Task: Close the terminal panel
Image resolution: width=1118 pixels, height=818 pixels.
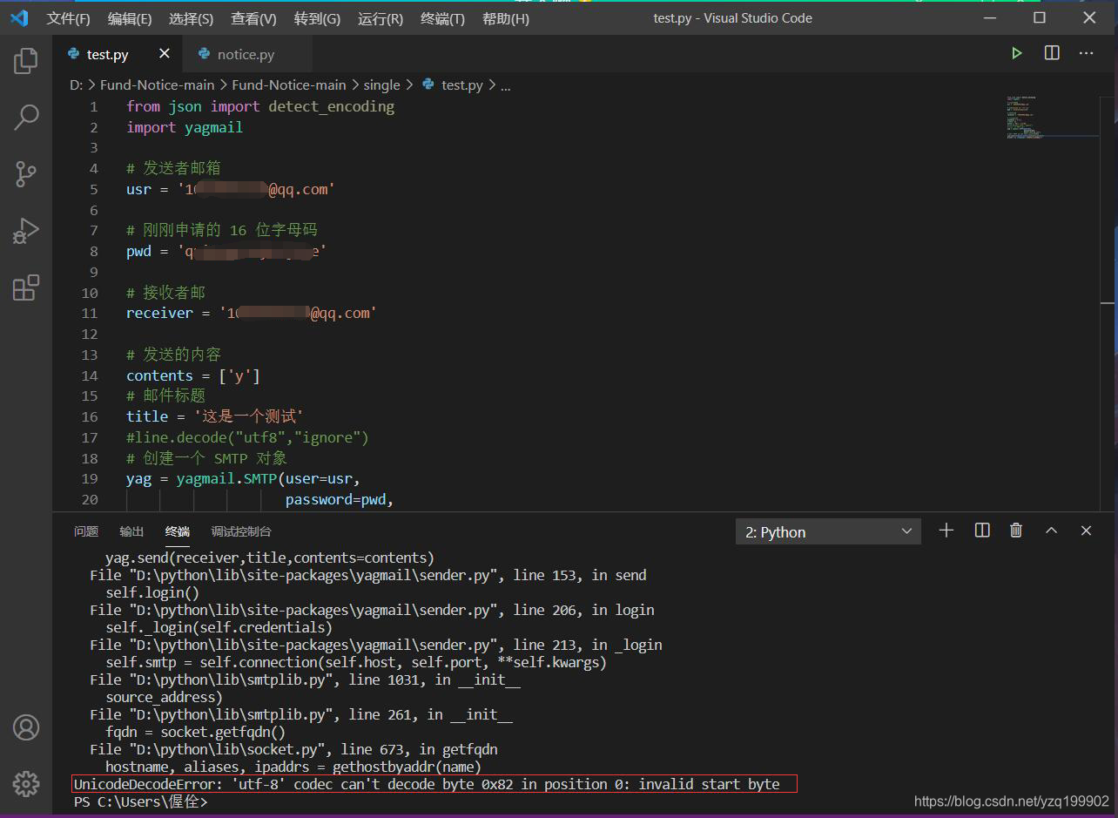Action: coord(1086,531)
